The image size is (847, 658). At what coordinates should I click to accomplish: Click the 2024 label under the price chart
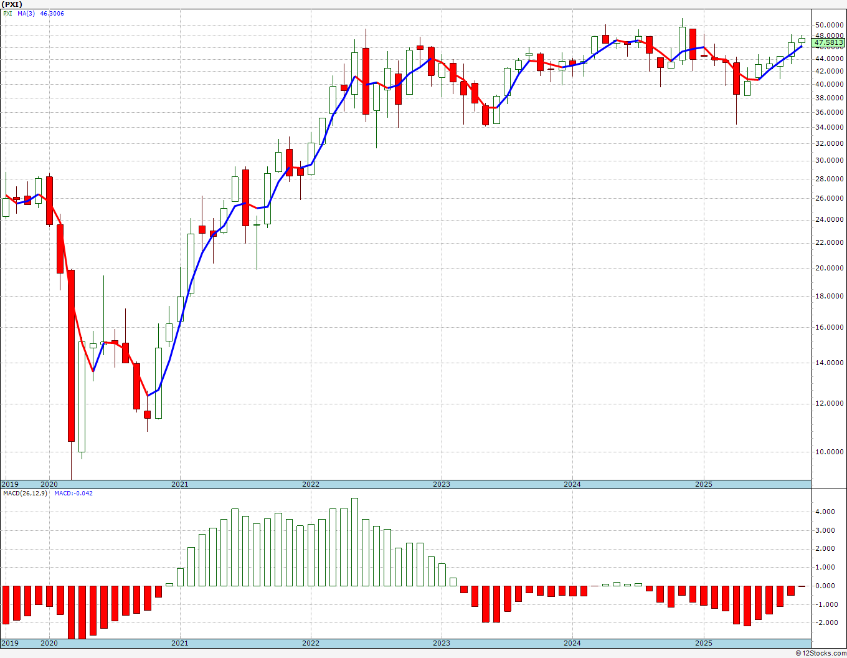[572, 484]
